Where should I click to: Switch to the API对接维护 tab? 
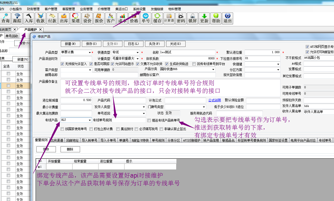(x=192, y=140)
